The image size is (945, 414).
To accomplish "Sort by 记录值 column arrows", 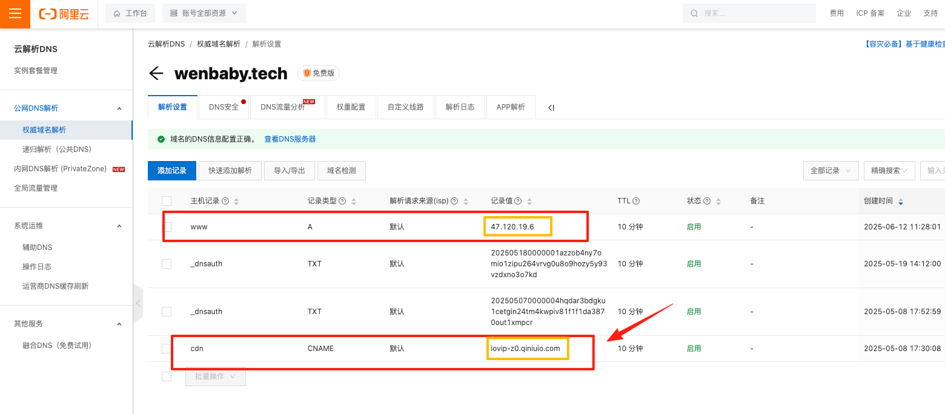I will pos(529,201).
